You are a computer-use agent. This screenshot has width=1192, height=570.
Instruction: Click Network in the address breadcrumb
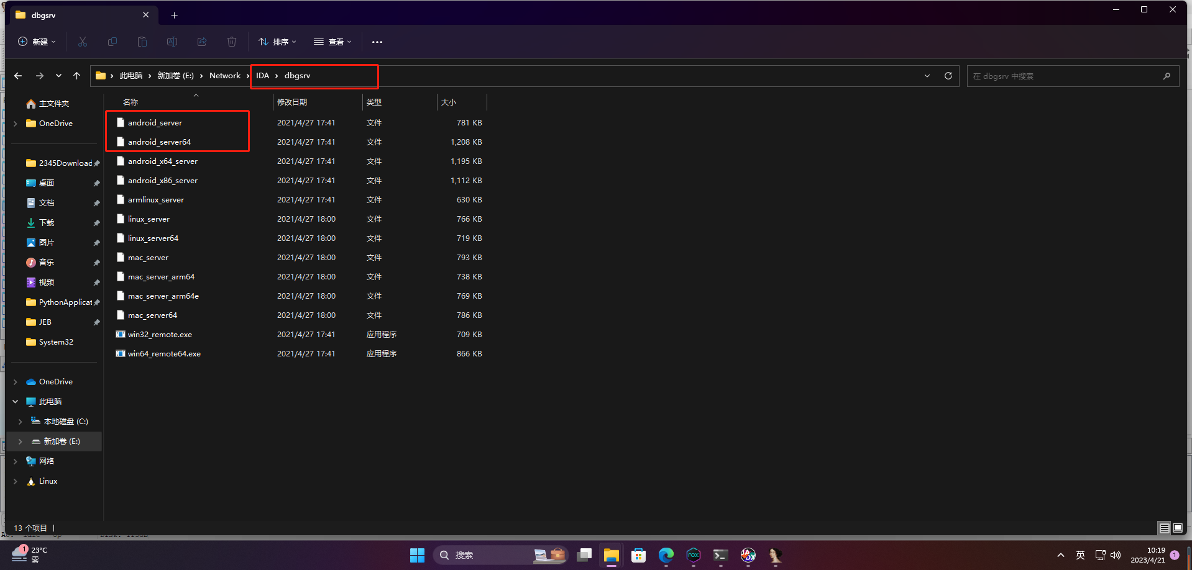(x=225, y=76)
